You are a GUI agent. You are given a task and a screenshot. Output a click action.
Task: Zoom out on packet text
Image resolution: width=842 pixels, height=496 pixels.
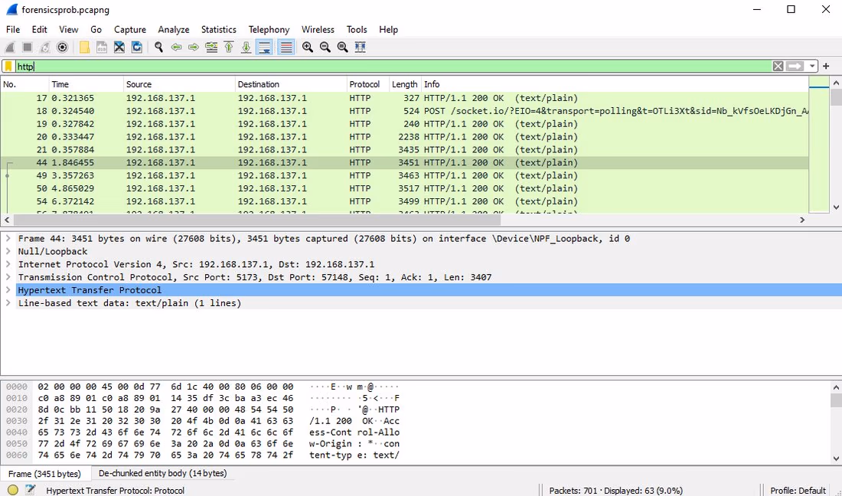coord(325,47)
